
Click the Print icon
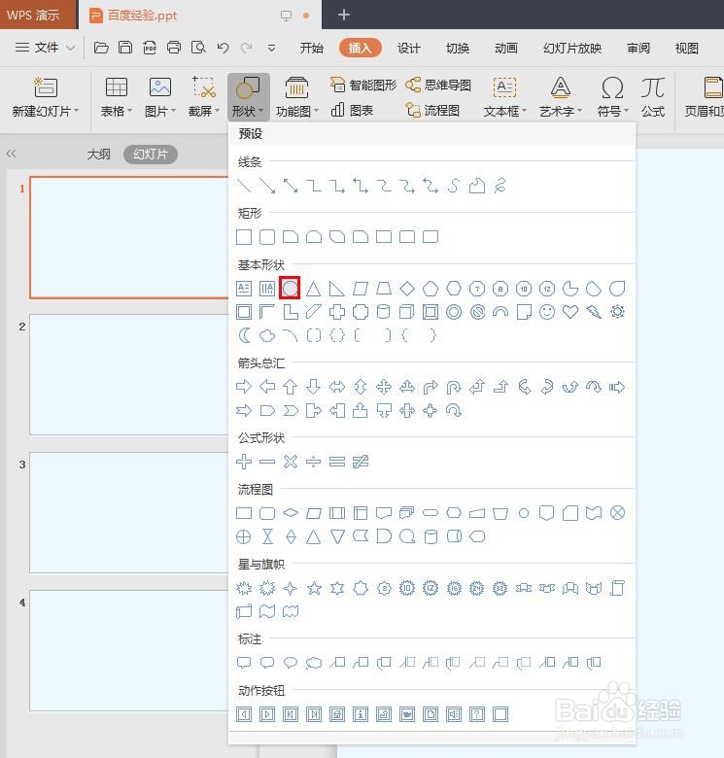[174, 48]
